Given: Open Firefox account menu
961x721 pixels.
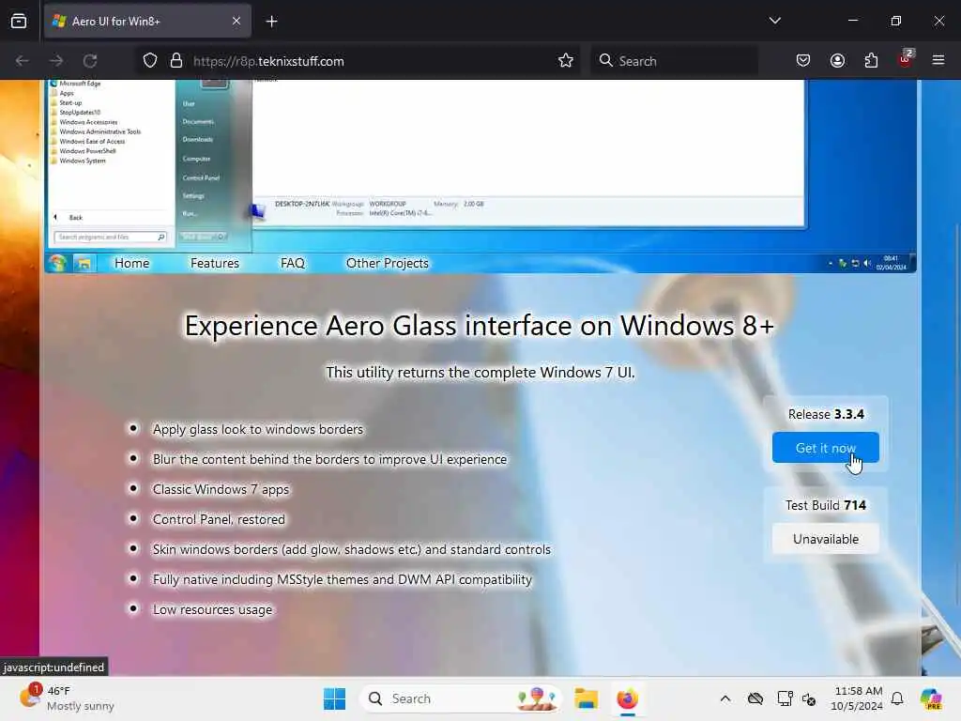Looking at the screenshot, I should pos(837,61).
